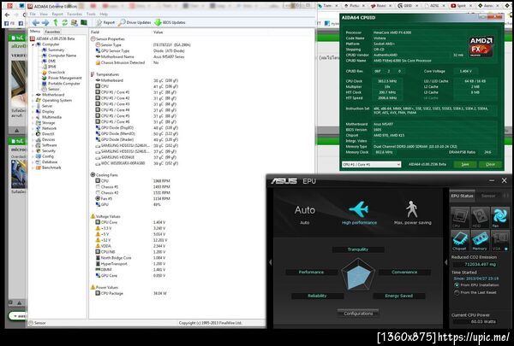This screenshot has height=346, width=514.
Task: Select High performance airplane mode in EPU
Action: click(359, 213)
